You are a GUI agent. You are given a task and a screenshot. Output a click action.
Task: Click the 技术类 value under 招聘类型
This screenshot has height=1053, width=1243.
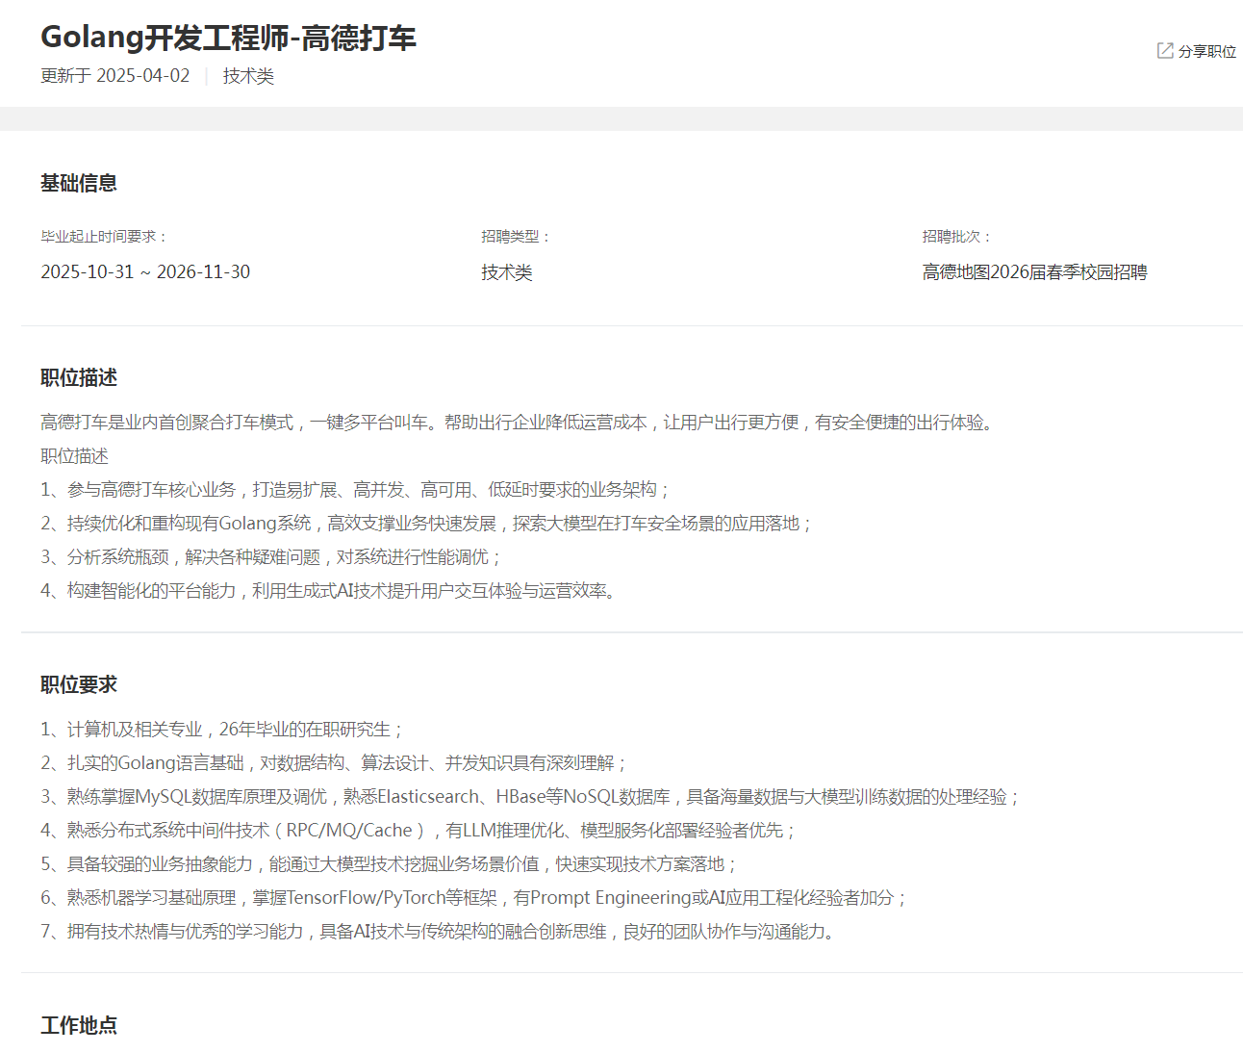[x=507, y=272]
